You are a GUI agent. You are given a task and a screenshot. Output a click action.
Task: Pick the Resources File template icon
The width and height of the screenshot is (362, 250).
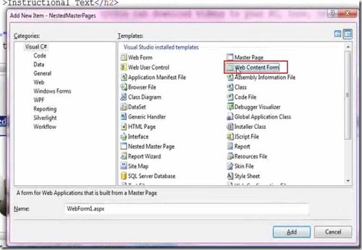pyautogui.click(x=230, y=156)
